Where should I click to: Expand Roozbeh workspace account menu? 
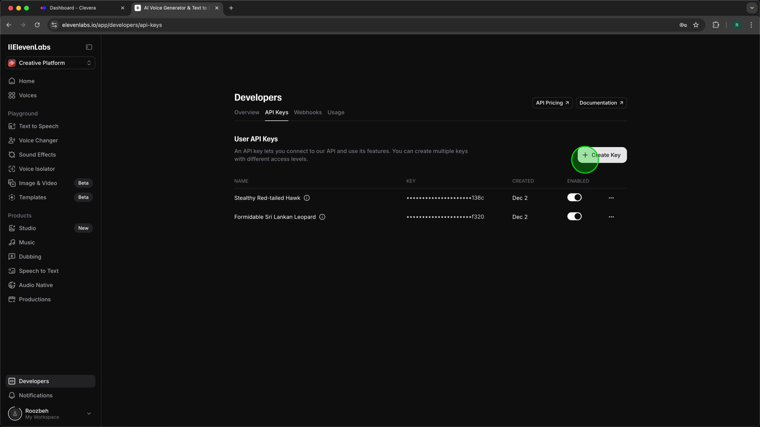click(88, 413)
